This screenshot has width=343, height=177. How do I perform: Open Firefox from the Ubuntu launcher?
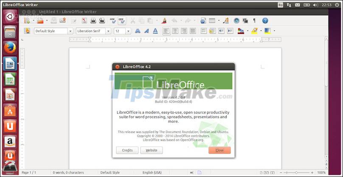tap(10, 48)
